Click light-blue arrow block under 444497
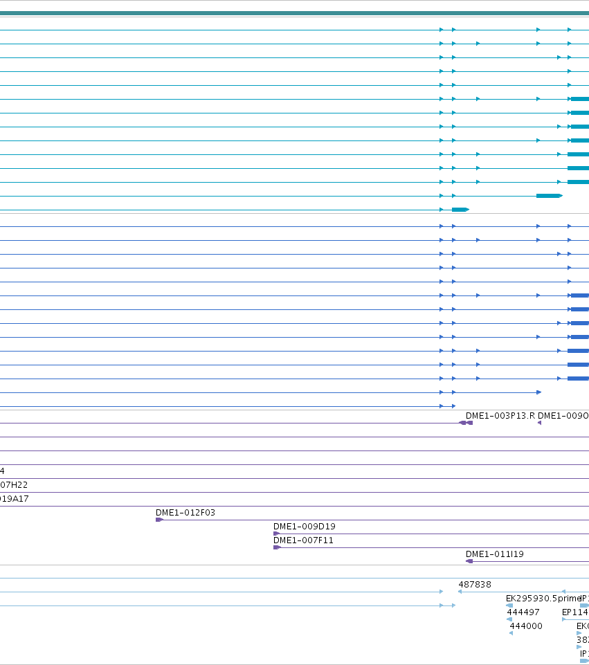This screenshot has width=589, height=665. (509, 619)
